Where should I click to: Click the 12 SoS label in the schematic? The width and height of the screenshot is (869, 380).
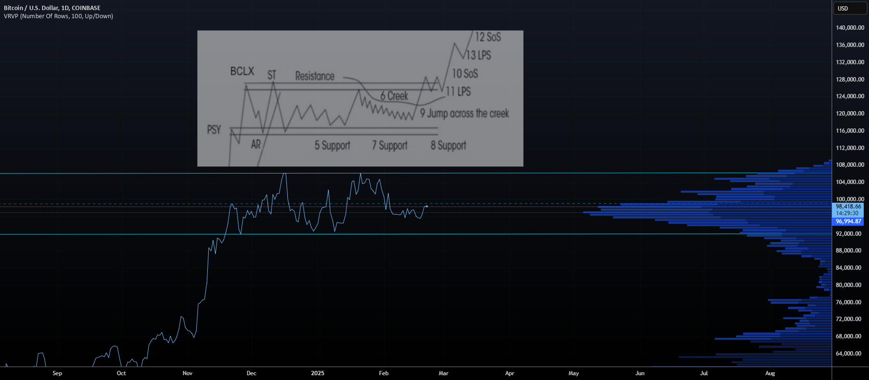(x=488, y=37)
